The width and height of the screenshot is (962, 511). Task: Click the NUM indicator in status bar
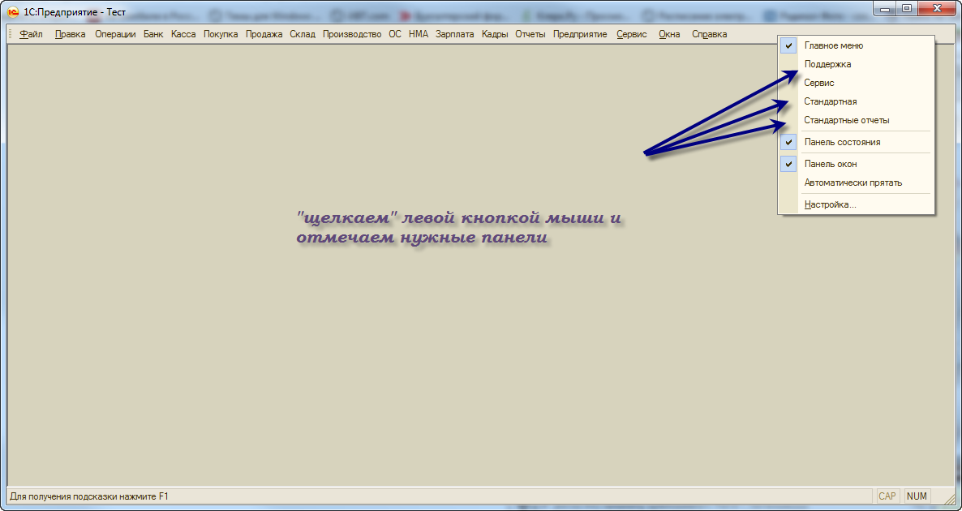pyautogui.click(x=917, y=496)
